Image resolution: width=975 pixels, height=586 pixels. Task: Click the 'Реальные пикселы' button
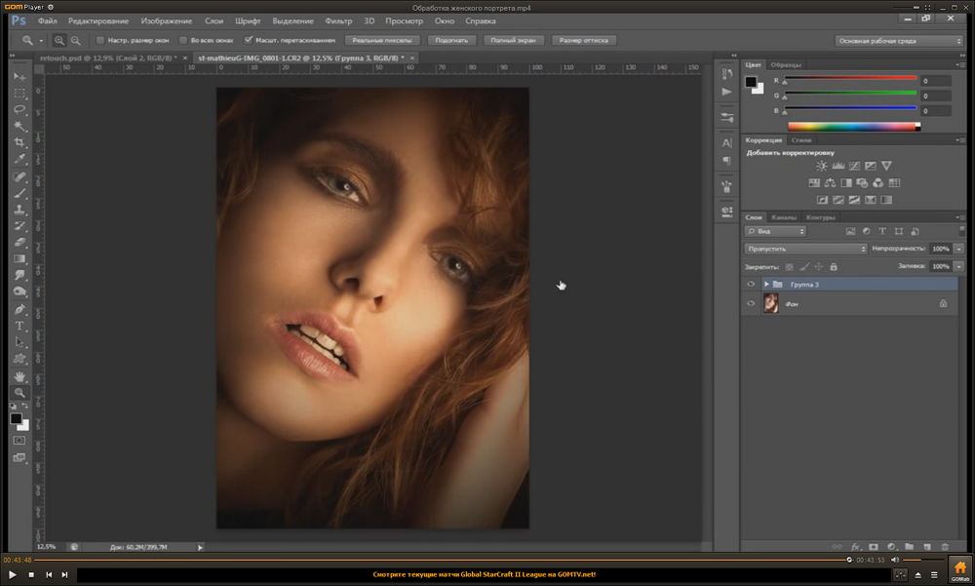tap(381, 41)
